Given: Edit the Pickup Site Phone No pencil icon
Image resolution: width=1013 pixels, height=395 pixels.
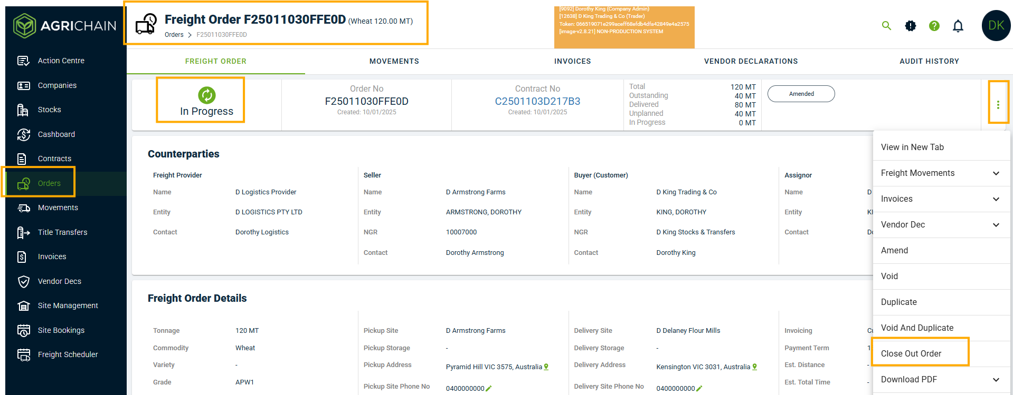Looking at the screenshot, I should 489,389.
